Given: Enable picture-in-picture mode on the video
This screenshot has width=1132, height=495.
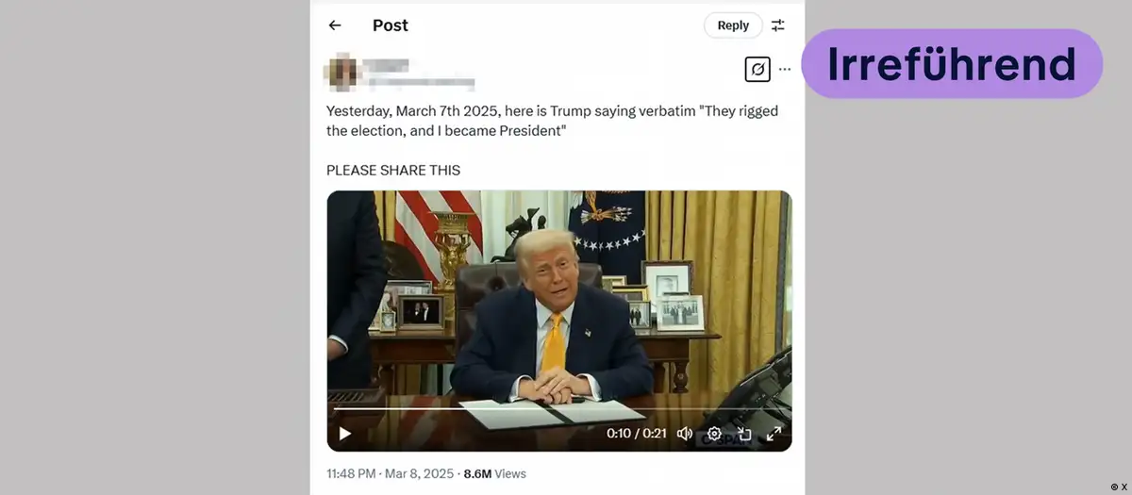Looking at the screenshot, I should [x=744, y=434].
